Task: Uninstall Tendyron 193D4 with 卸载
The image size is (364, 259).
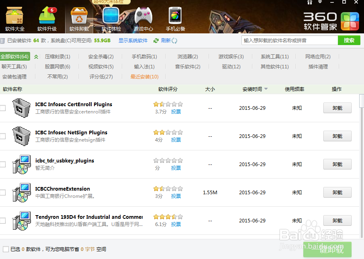Action: coord(337,221)
